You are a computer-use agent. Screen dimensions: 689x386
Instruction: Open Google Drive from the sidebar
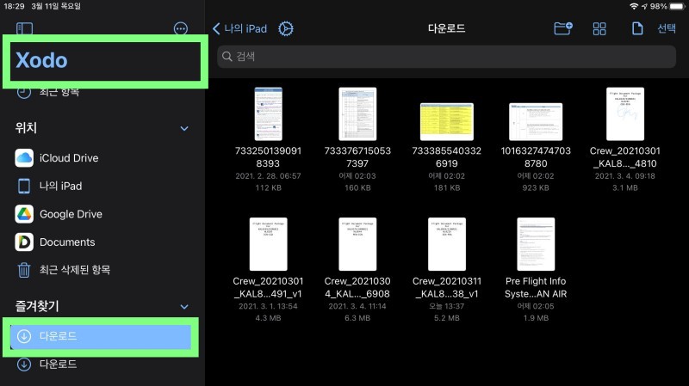(70, 214)
